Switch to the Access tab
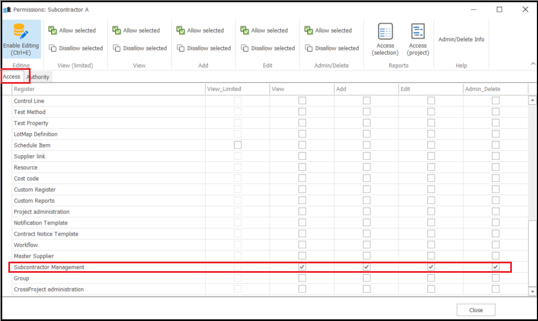538x321 pixels. (x=12, y=77)
